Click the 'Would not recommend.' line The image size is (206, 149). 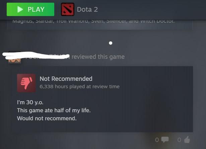(x=47, y=118)
